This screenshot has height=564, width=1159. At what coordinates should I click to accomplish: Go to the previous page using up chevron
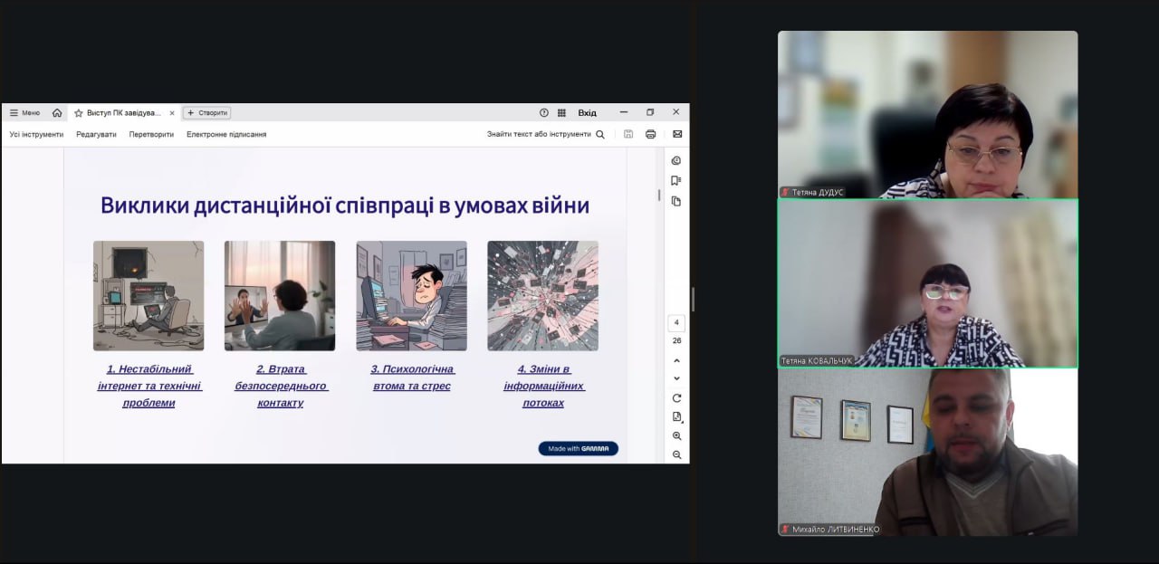676,361
